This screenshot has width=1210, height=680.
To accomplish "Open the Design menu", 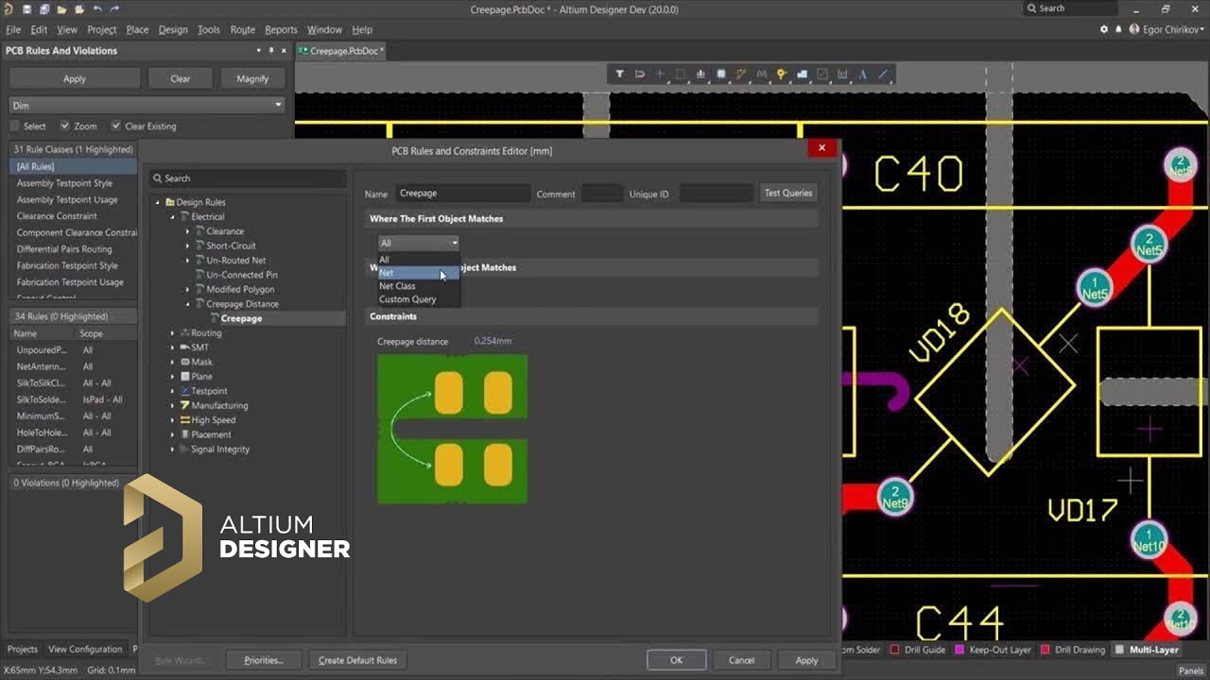I will (x=173, y=29).
